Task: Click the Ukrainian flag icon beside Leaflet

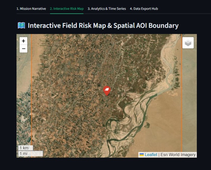Action: [142, 155]
